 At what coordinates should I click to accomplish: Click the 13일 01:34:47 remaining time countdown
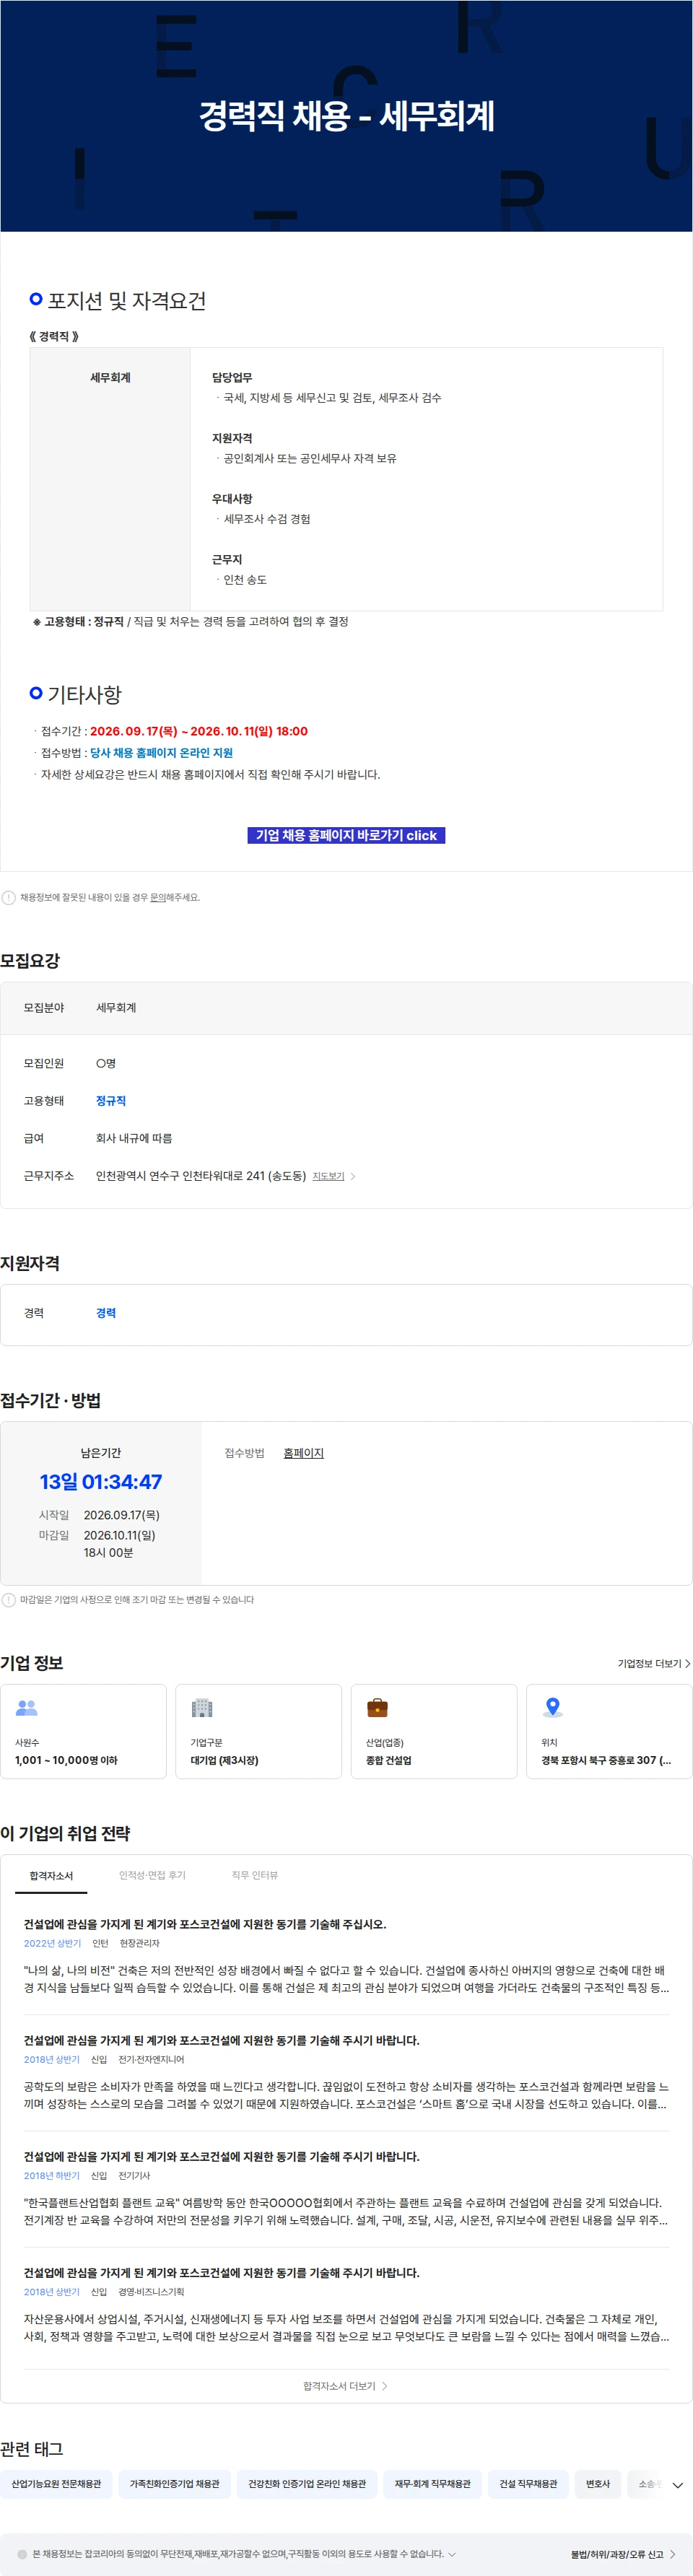101,1482
